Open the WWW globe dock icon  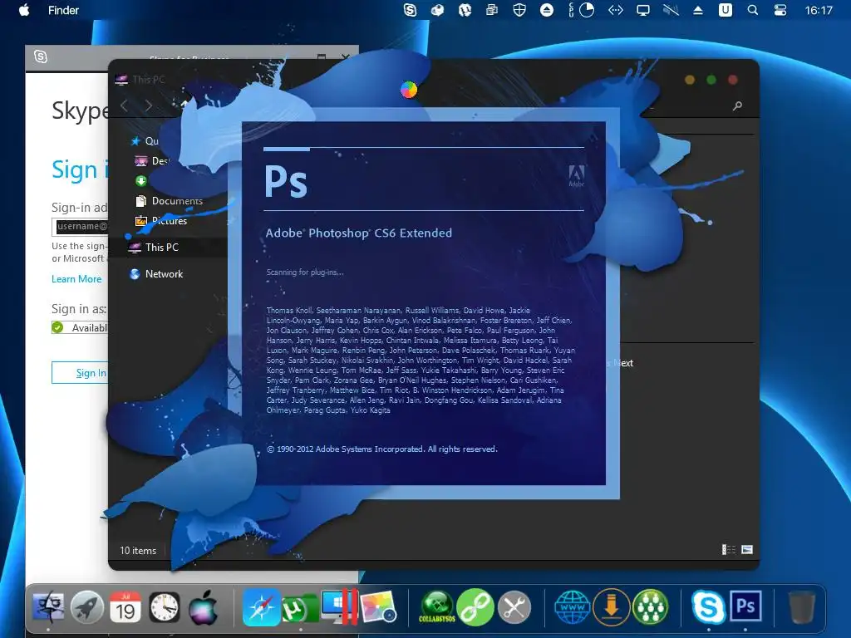click(572, 607)
